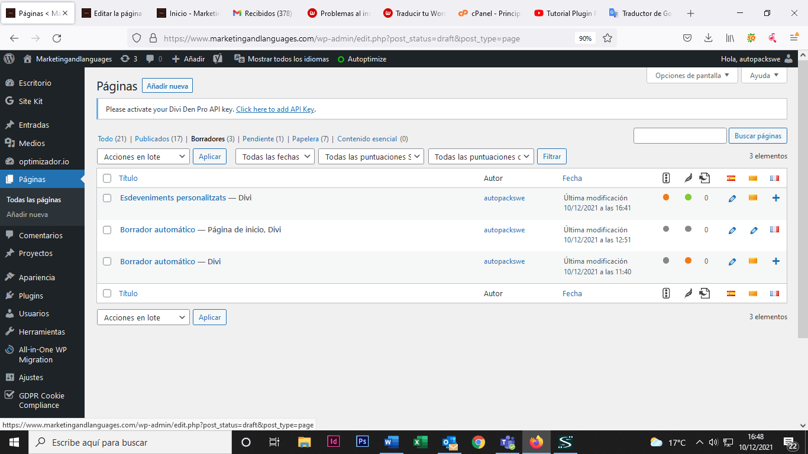The image size is (808, 454).
Task: Open Site Kit via its G icon
Action: click(x=9, y=101)
